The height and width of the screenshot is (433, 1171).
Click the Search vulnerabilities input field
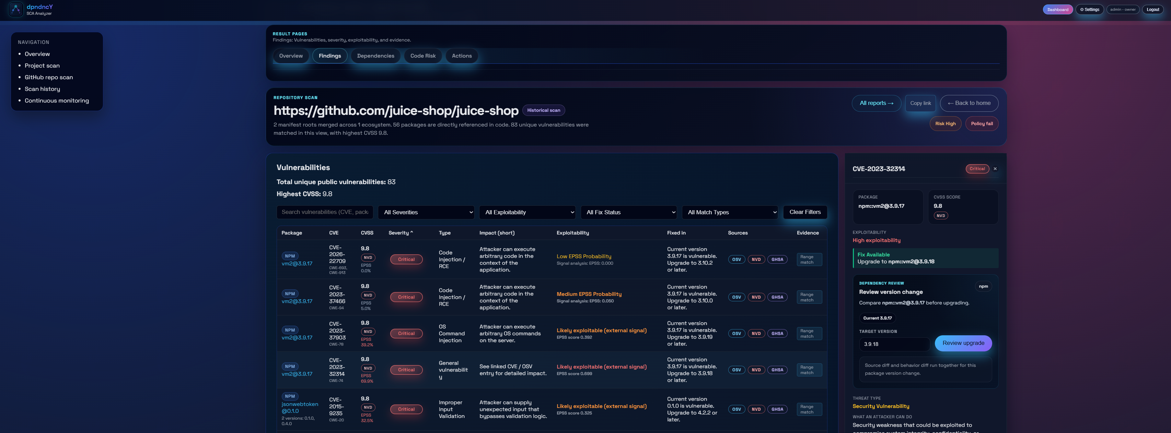pyautogui.click(x=325, y=212)
